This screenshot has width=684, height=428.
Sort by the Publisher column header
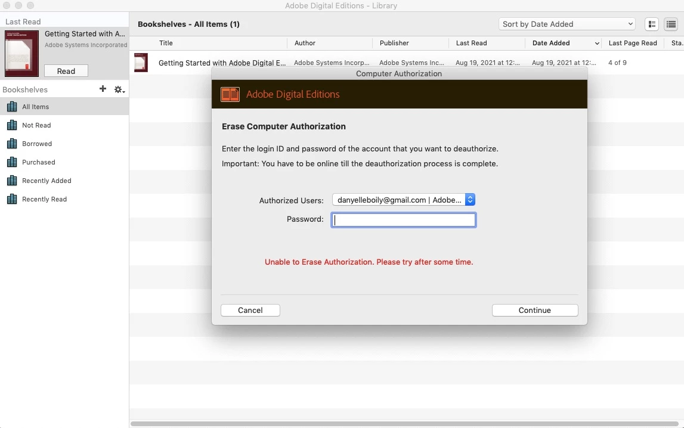394,43
